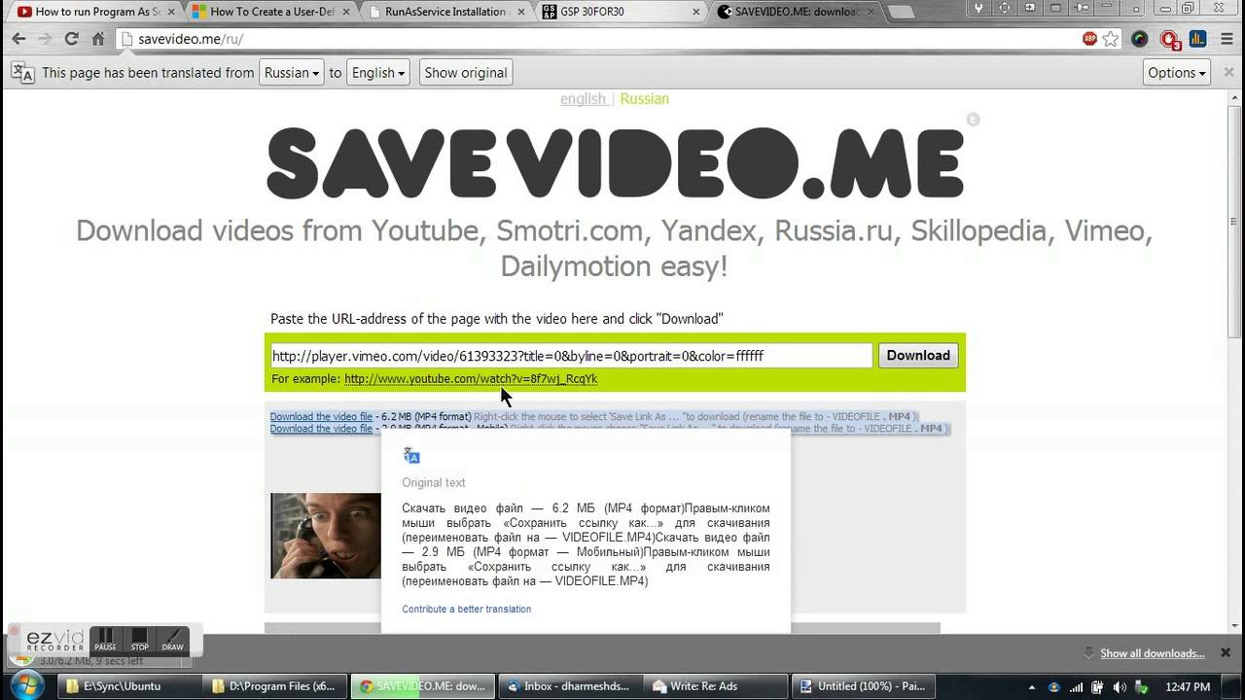Image resolution: width=1245 pixels, height=700 pixels.
Task: Open the new tab button
Action: pyautogui.click(x=900, y=12)
